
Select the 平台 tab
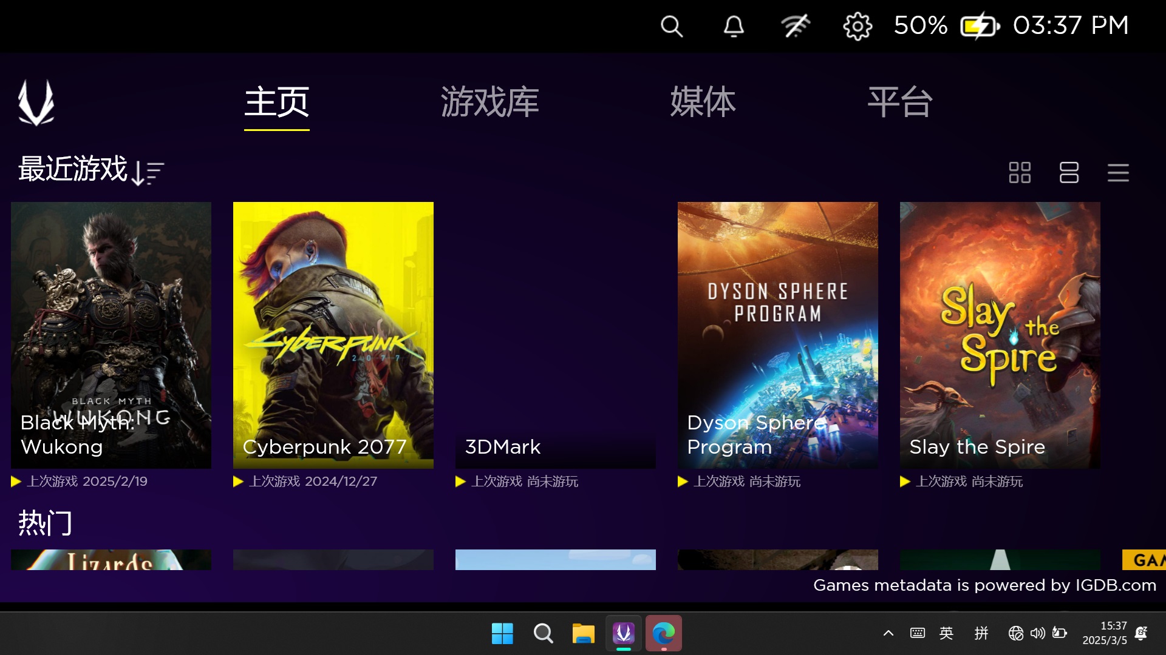point(900,102)
